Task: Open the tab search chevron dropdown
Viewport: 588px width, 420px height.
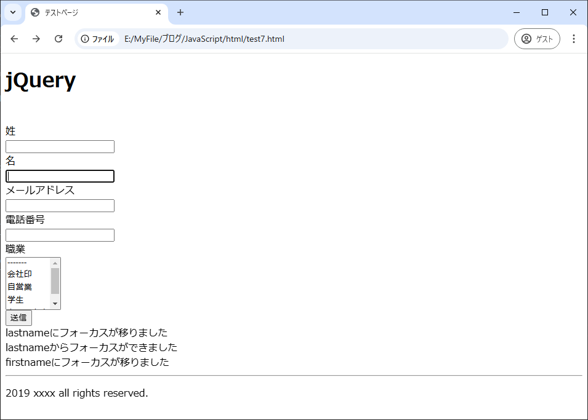Action: pos(13,12)
